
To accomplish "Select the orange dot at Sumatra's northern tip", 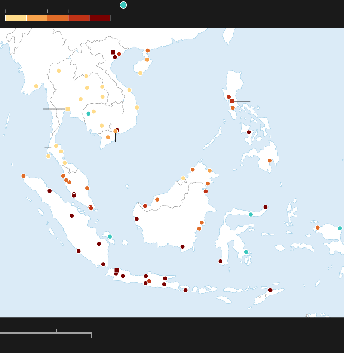I will point(24,176).
